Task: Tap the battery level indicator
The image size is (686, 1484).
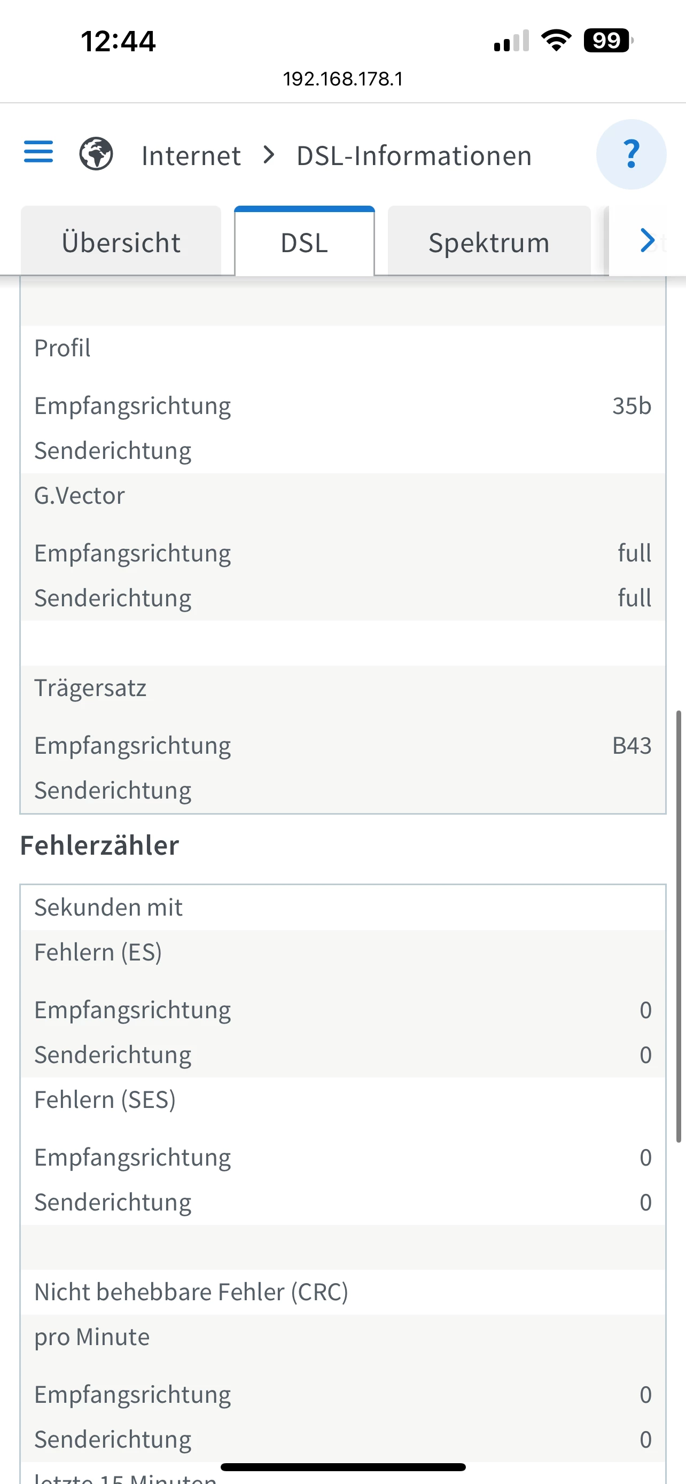Action: pyautogui.click(x=607, y=41)
